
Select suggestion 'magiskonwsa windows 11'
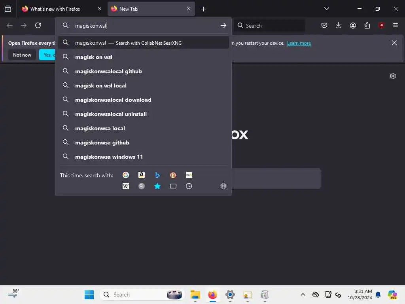pyautogui.click(x=143, y=157)
